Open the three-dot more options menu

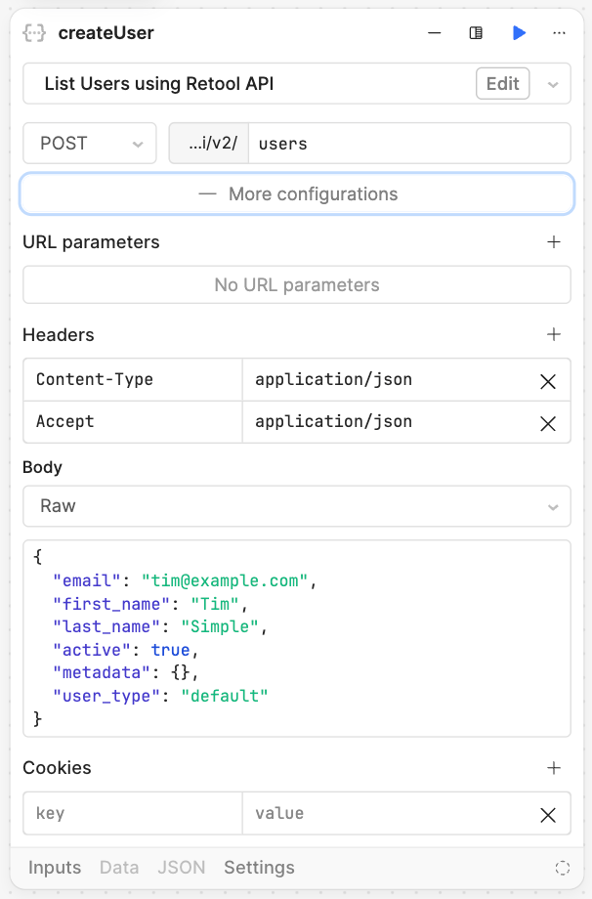click(x=559, y=33)
